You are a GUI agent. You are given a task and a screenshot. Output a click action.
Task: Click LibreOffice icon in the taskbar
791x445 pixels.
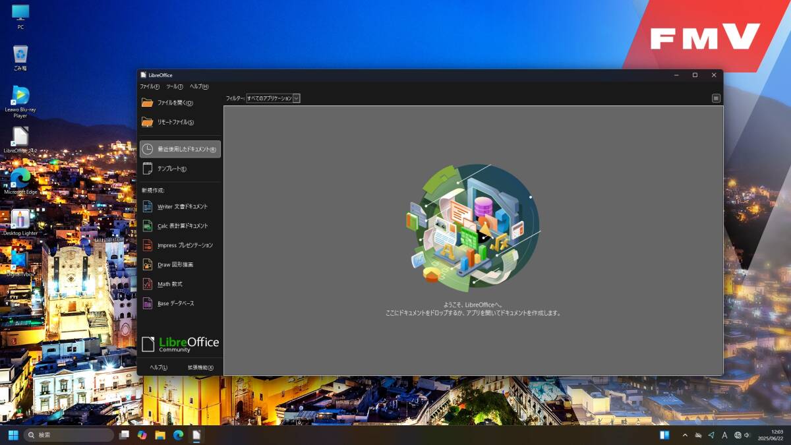pos(196,435)
